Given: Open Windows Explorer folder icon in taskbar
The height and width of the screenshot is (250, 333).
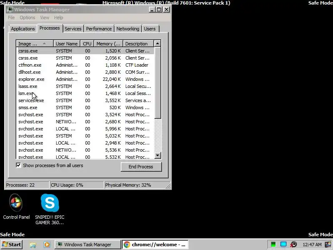Looking at the screenshot, I should point(33,245).
